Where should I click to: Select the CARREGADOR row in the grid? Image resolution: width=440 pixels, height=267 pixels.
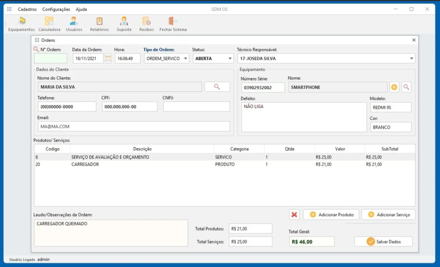tap(147, 164)
